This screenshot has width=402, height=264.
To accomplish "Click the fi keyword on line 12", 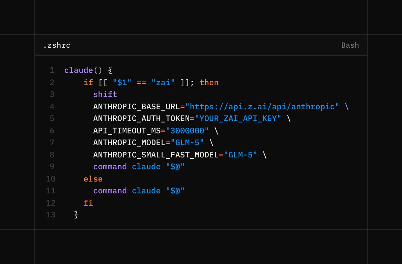I will [x=88, y=203].
